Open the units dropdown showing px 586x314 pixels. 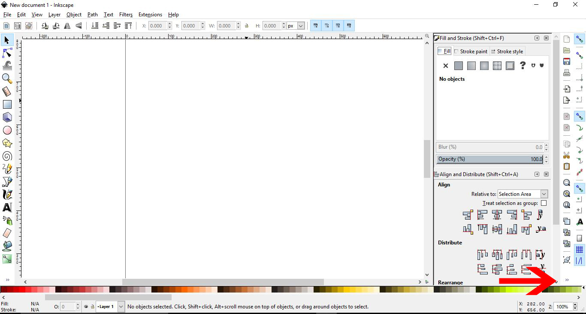tap(296, 25)
